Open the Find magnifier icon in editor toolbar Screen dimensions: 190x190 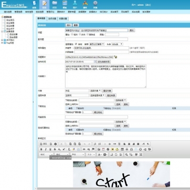click(x=126, y=154)
